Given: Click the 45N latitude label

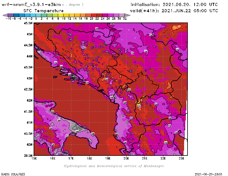Looking at the screenshot, I should point(30,34).
